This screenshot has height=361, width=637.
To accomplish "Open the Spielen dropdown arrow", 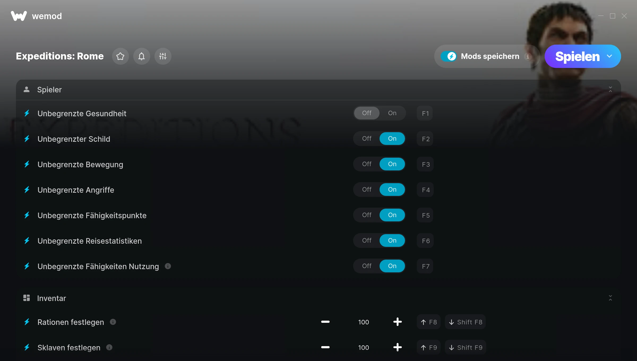I will point(609,56).
